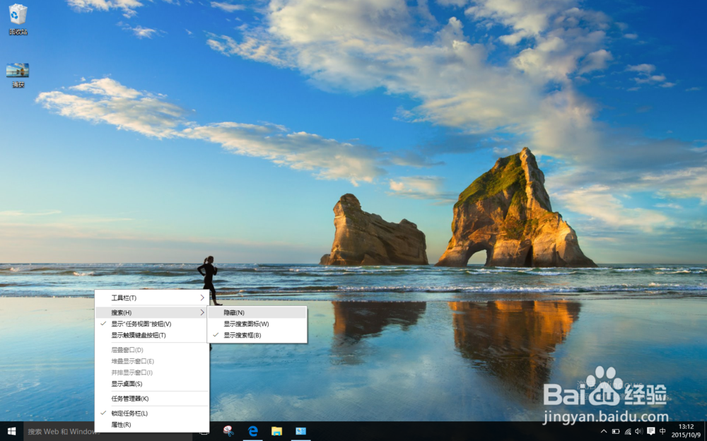Image resolution: width=707 pixels, height=441 pixels.
Task: Toggle 显示"任务视图"按钮 option
Action: click(141, 323)
